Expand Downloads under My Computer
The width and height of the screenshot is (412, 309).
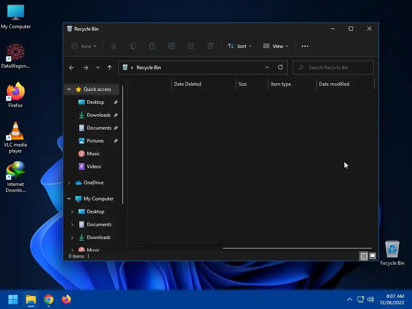pyautogui.click(x=72, y=237)
